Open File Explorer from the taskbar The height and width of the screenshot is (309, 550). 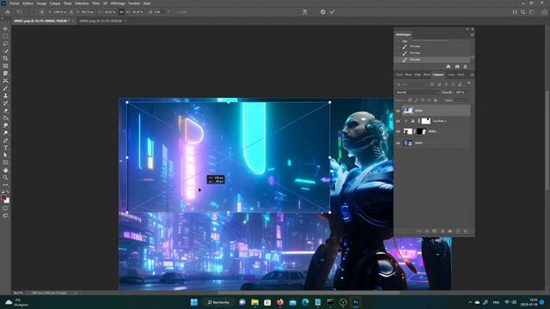[x=255, y=302]
